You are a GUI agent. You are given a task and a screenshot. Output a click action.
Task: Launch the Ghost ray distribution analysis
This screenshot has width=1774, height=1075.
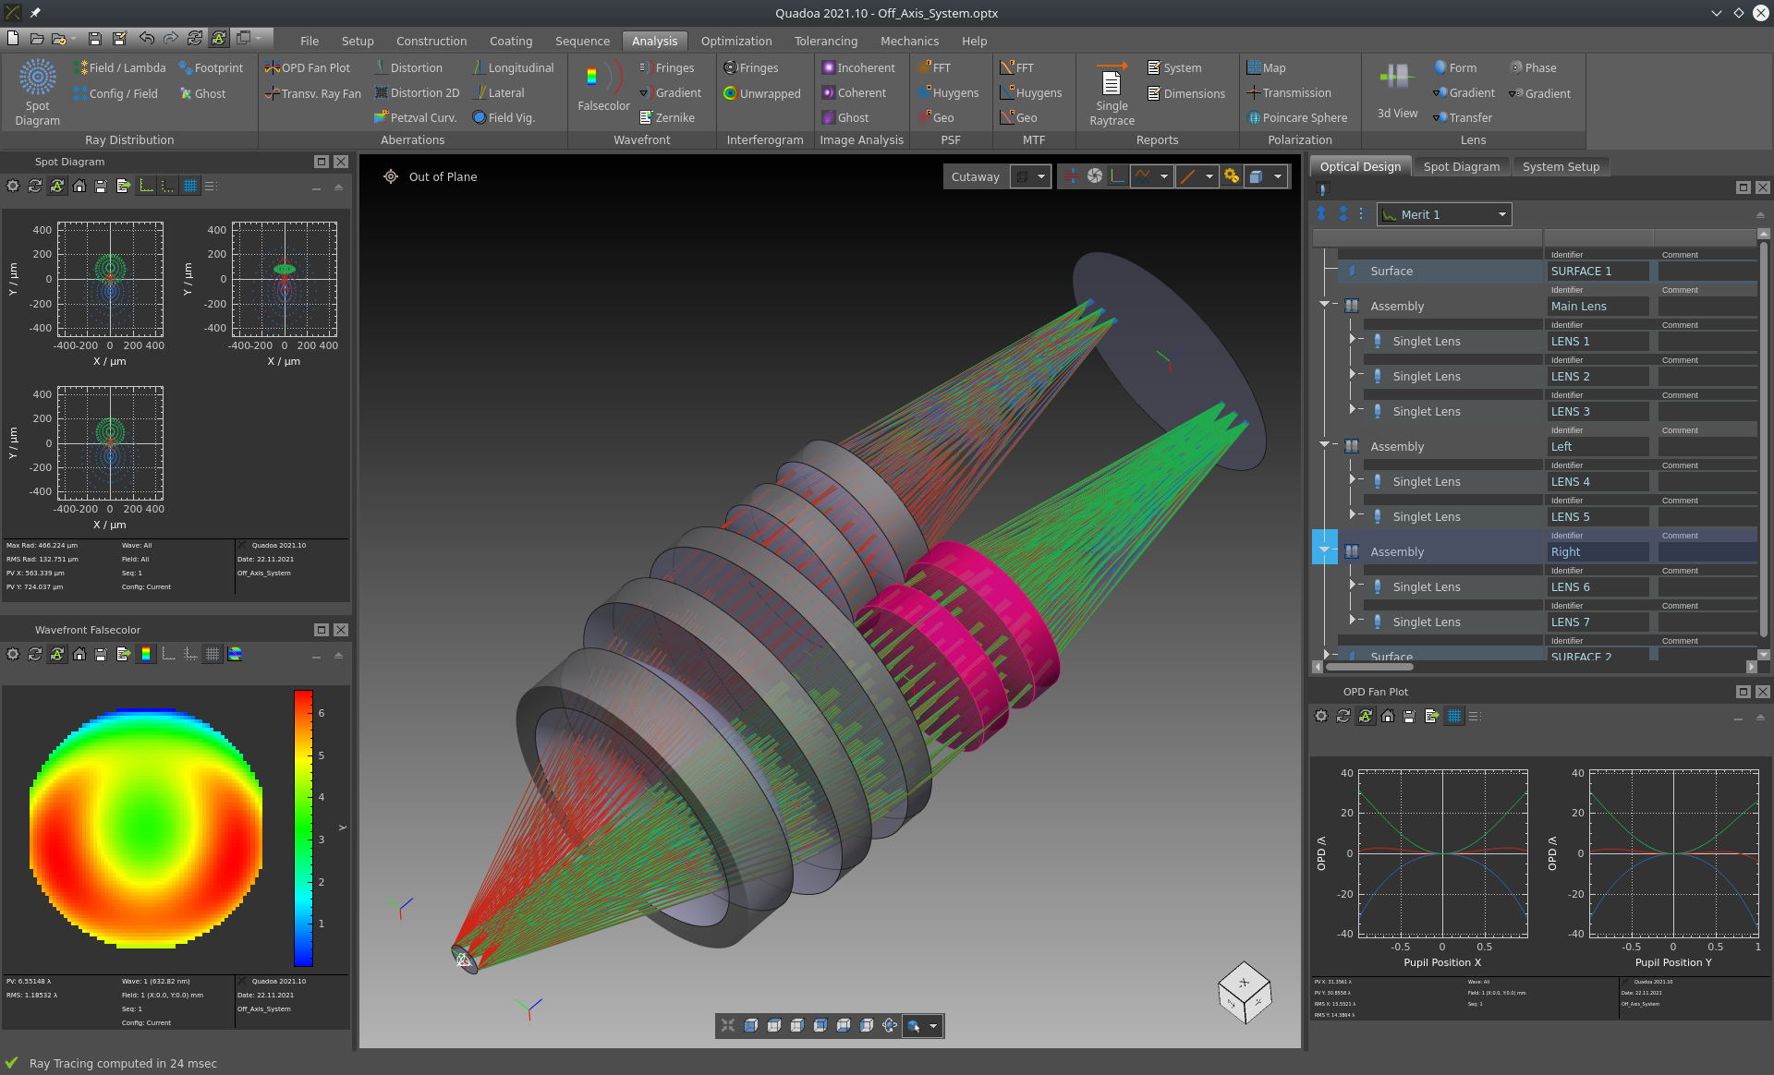pyautogui.click(x=202, y=93)
